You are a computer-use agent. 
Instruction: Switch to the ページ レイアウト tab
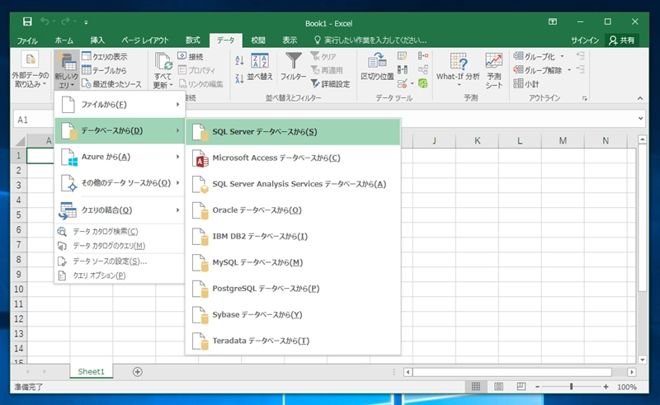(x=145, y=40)
